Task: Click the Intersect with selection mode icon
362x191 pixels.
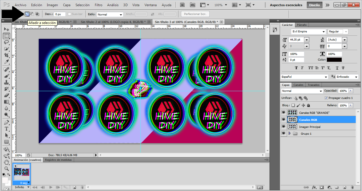Action: (x=37, y=14)
